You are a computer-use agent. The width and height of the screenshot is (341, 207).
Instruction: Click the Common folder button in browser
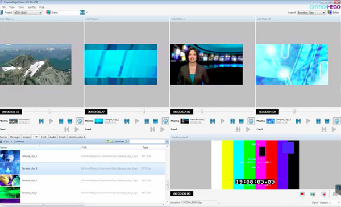[x=117, y=141]
